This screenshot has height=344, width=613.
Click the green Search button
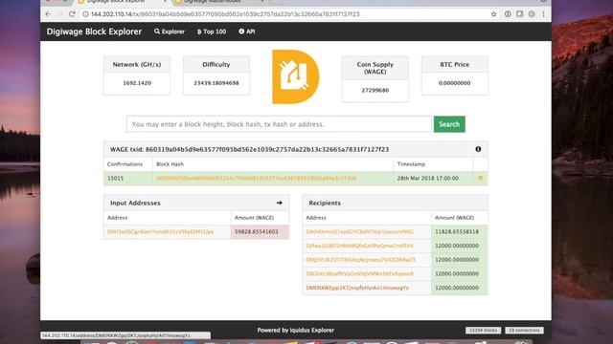(449, 124)
